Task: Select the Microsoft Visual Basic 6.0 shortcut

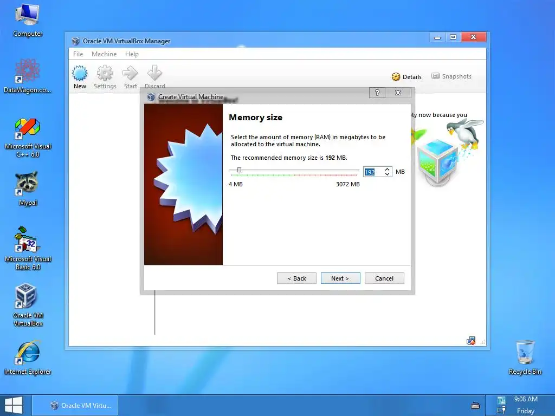Action: [x=28, y=249]
